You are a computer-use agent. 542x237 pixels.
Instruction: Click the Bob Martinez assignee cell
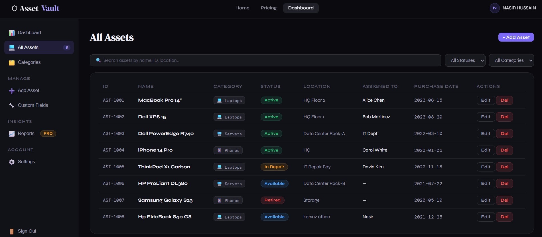376,117
